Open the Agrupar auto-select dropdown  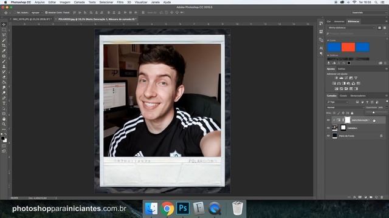36,12
